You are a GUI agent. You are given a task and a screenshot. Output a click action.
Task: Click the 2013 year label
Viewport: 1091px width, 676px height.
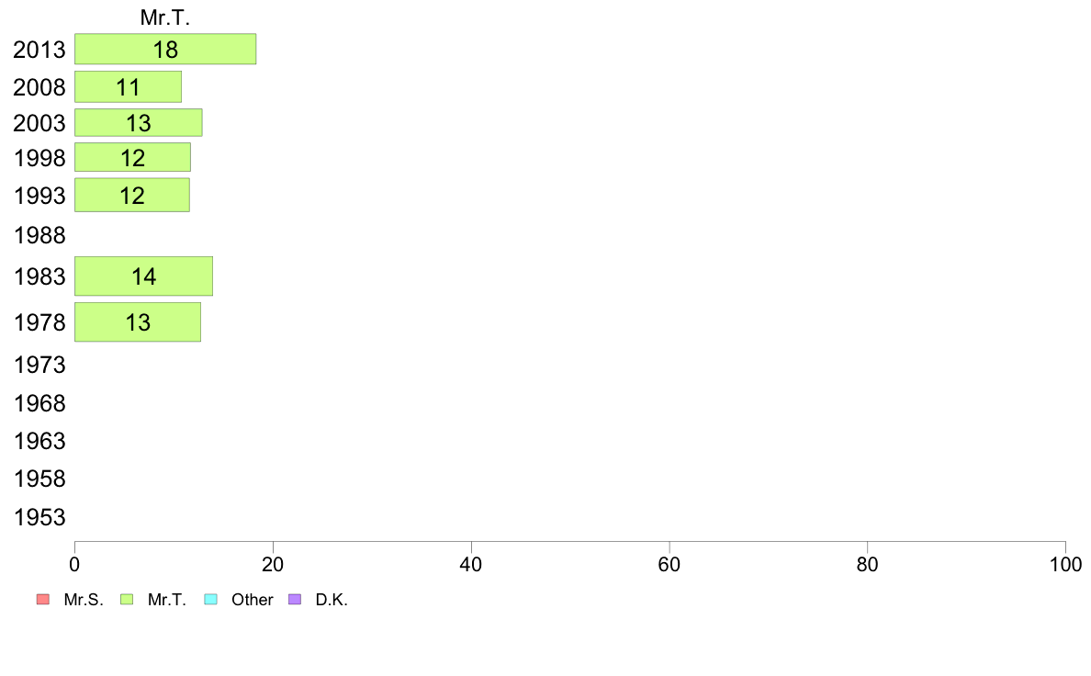point(39,50)
